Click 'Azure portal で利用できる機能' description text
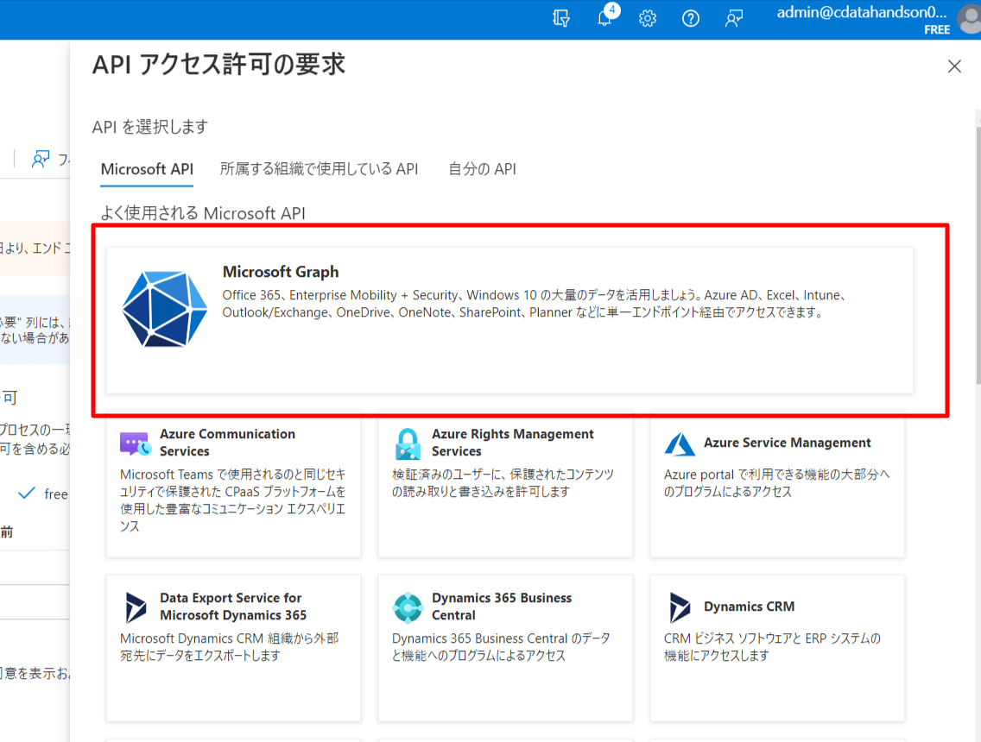This screenshot has height=742, width=981. 776,483
